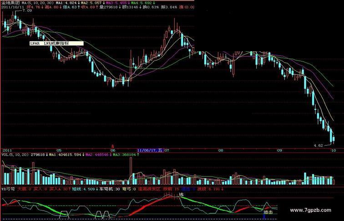Click the 05 month label on axis

59,150
